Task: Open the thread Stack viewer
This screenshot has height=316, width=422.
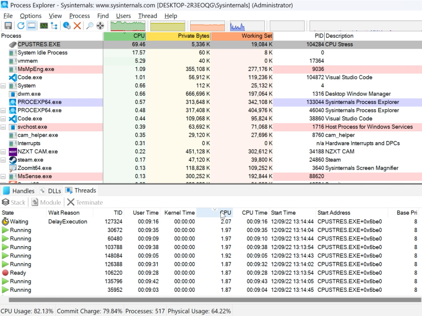Action: coord(14,202)
